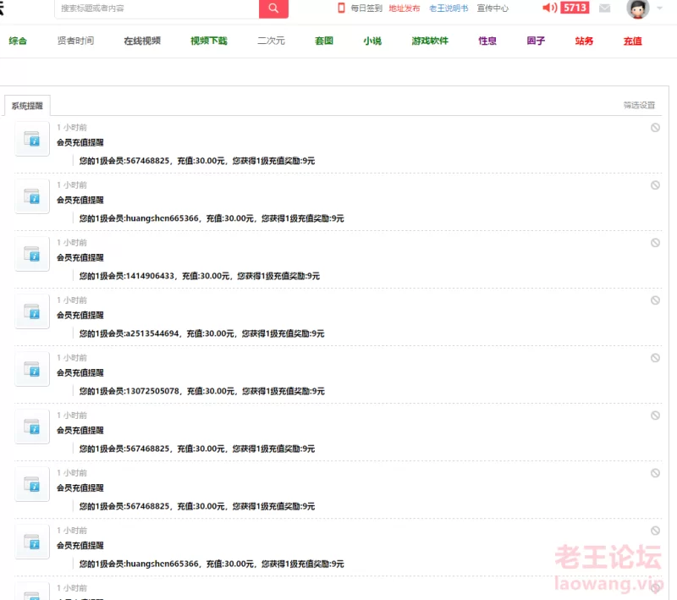Visit the 宣传中心 link

click(x=493, y=8)
